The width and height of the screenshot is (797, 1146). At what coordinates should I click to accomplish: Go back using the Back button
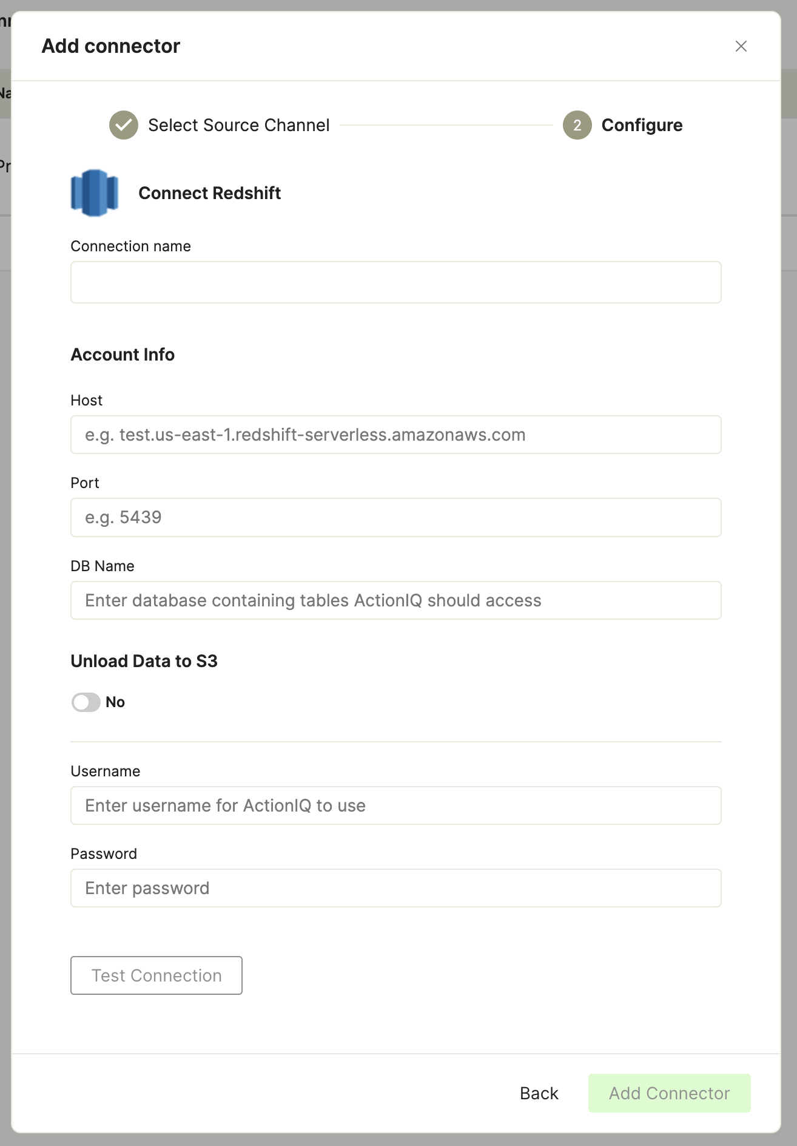click(x=538, y=1093)
